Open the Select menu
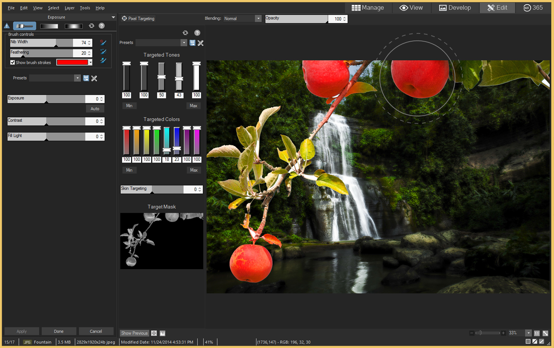 (54, 8)
